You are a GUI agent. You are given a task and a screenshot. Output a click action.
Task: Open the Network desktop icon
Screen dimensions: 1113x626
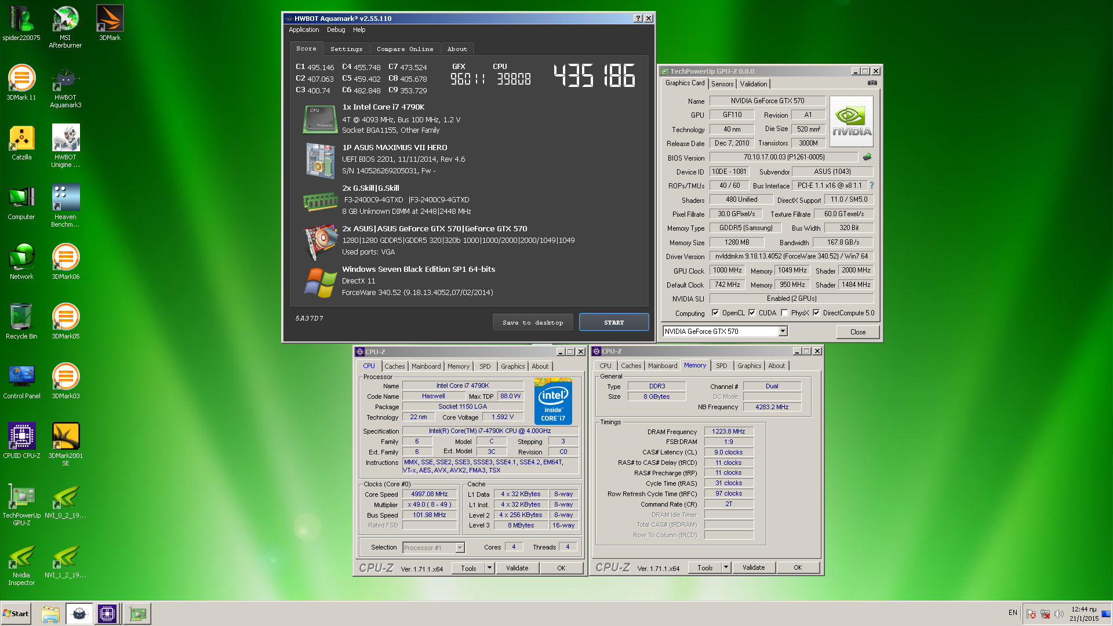21,262
